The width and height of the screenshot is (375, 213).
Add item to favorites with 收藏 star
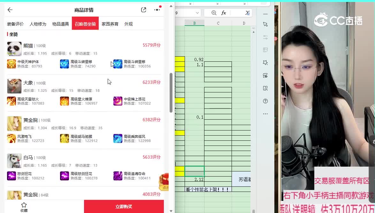[x=24, y=207]
